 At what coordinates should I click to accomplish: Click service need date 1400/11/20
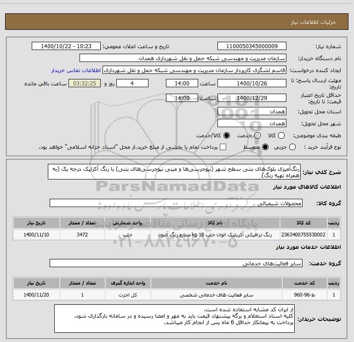click(36, 295)
